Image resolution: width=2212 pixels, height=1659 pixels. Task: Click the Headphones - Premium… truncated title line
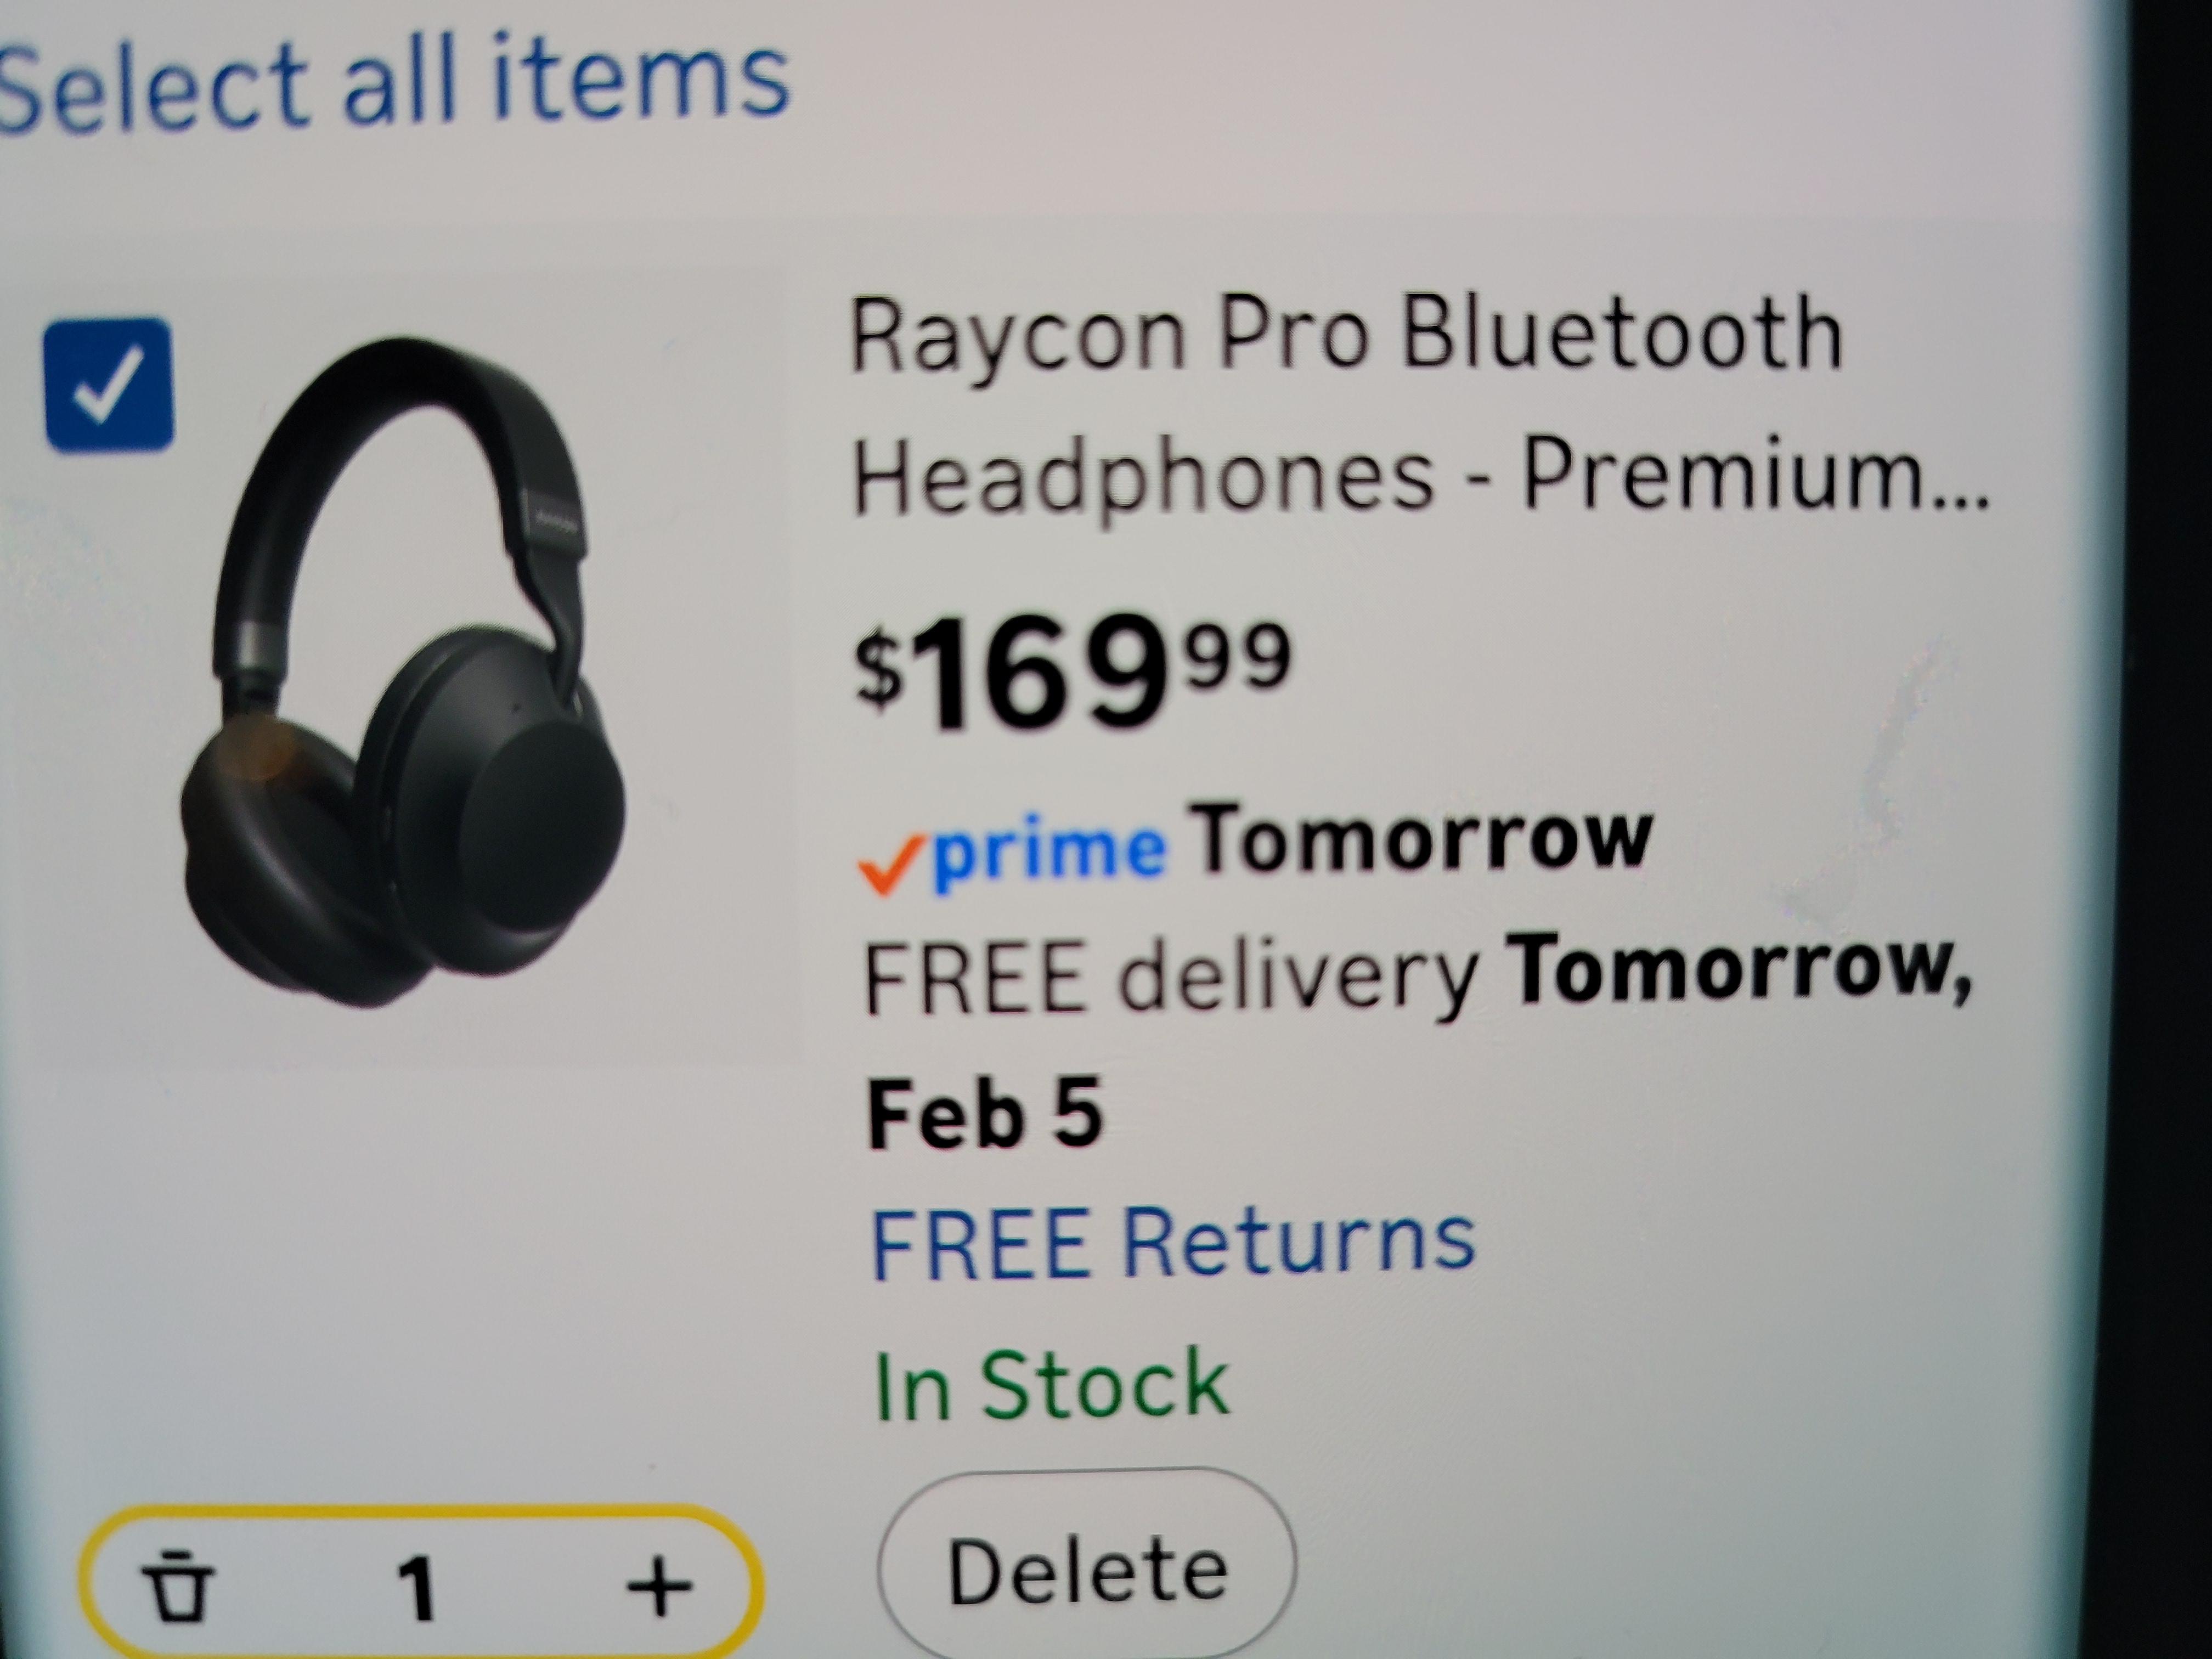pos(1421,477)
